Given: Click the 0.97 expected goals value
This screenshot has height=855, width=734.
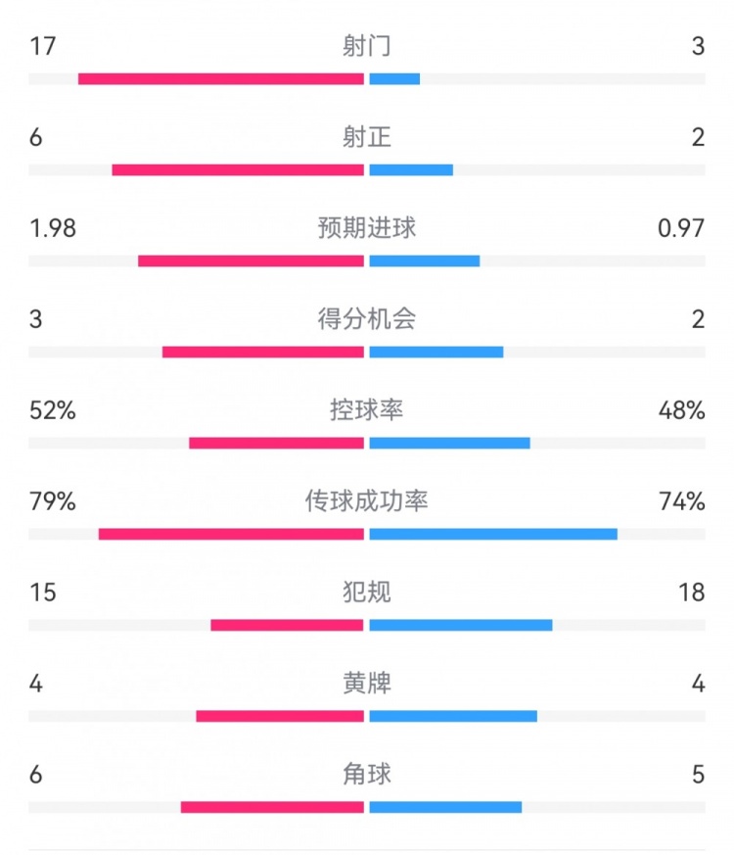Looking at the screenshot, I should (x=681, y=228).
